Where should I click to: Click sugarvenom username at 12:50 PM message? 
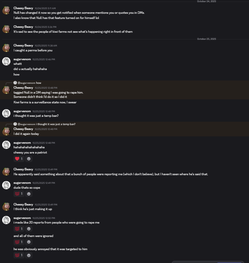tap(22, 218)
